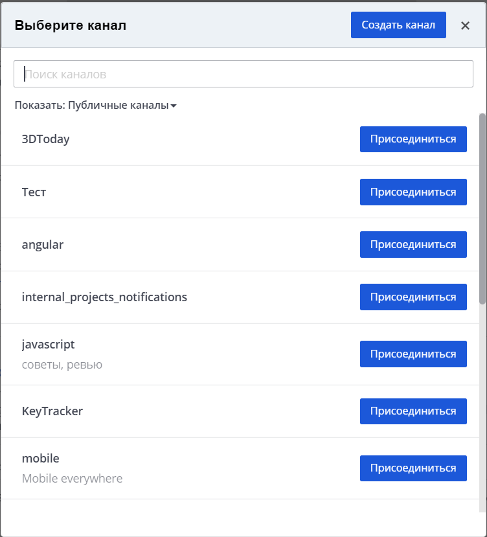Join the Тест channel
The image size is (487, 537).
point(413,192)
